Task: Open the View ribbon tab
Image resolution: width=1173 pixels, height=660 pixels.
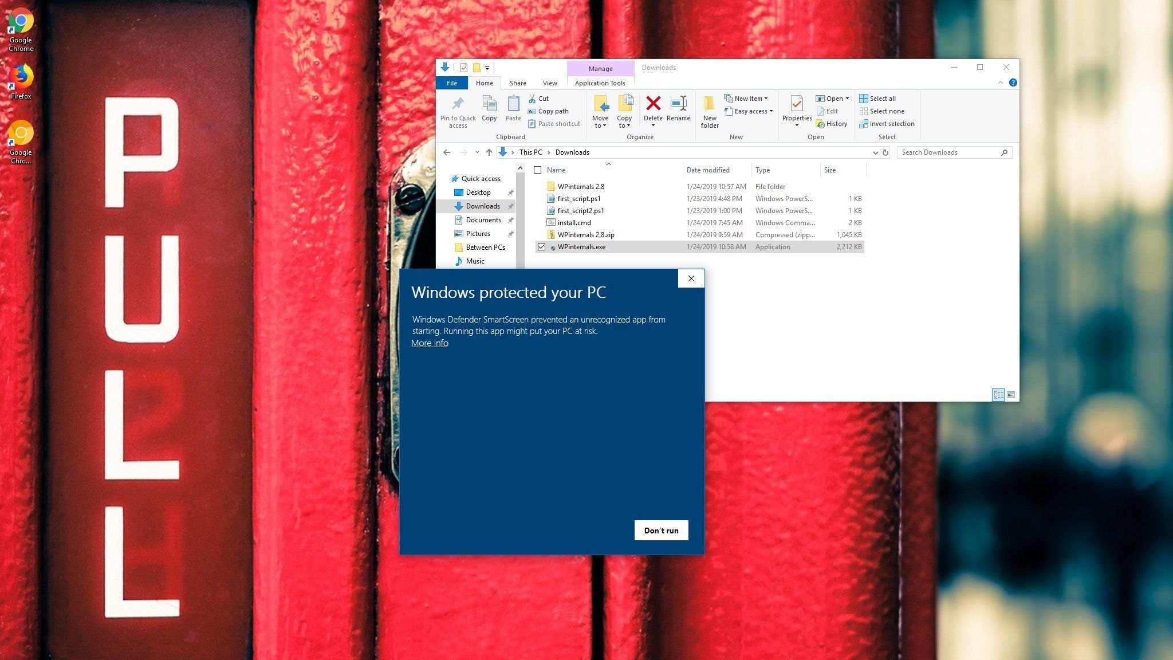Action: click(x=549, y=83)
